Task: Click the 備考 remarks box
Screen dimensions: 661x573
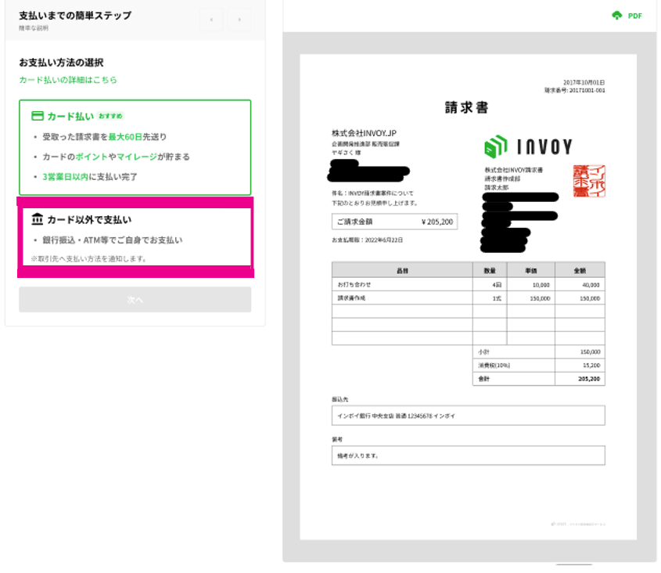Action: coord(469,456)
